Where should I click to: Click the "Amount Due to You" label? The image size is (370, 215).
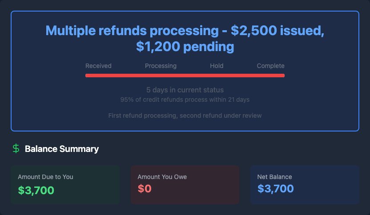click(x=45, y=177)
